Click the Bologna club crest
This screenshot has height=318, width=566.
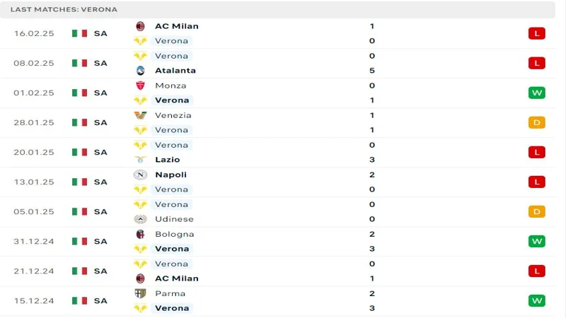[140, 235]
